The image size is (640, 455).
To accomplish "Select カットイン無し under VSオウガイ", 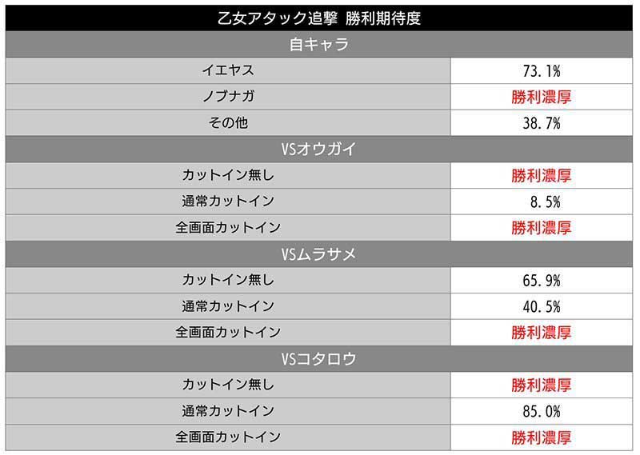I will tap(228, 175).
